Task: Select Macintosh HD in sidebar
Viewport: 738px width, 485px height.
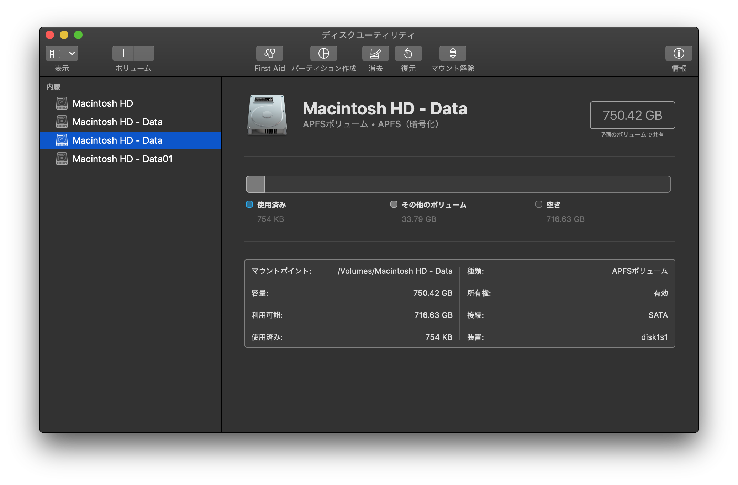Action: 102,103
